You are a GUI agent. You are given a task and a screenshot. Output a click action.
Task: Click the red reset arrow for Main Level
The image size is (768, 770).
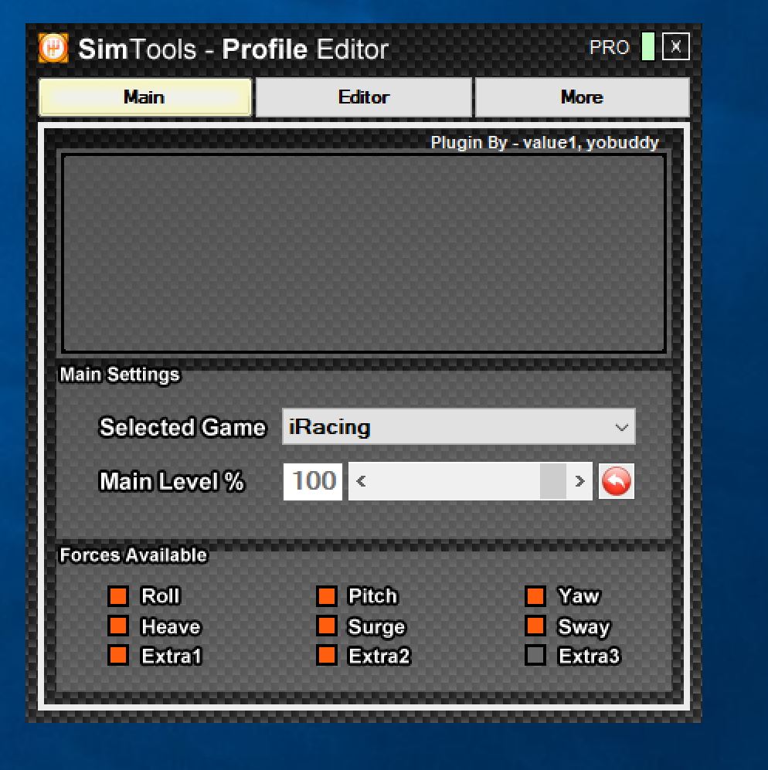tap(616, 481)
